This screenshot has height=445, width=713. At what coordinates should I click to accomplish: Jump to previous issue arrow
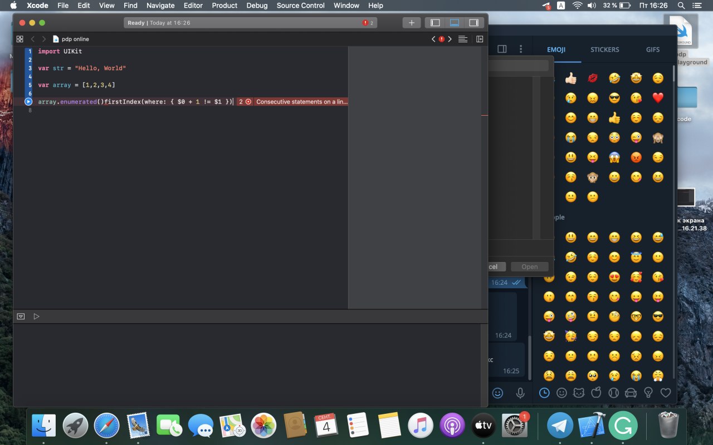click(x=433, y=39)
